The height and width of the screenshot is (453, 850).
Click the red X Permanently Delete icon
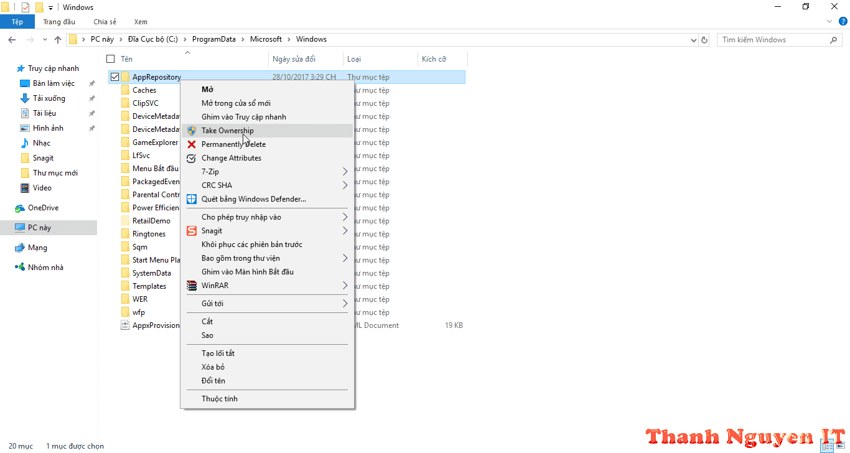(192, 144)
